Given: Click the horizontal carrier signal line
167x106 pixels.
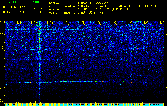Looking at the screenshot, I should 85,82.
